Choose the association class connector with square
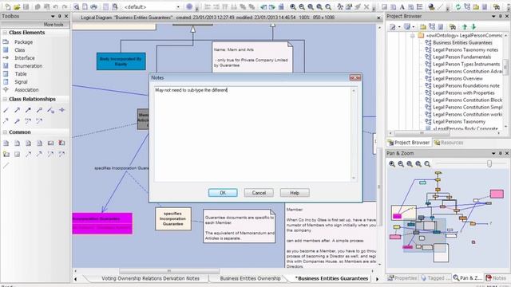This screenshot has width=511, height=287. coord(50,110)
